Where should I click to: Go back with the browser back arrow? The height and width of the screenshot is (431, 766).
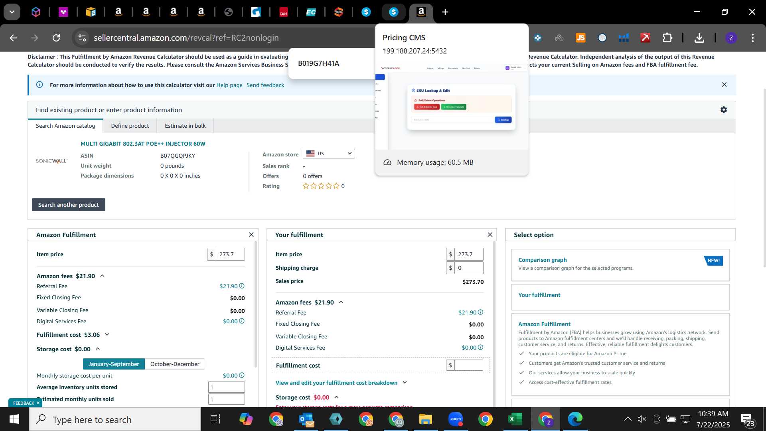click(13, 38)
